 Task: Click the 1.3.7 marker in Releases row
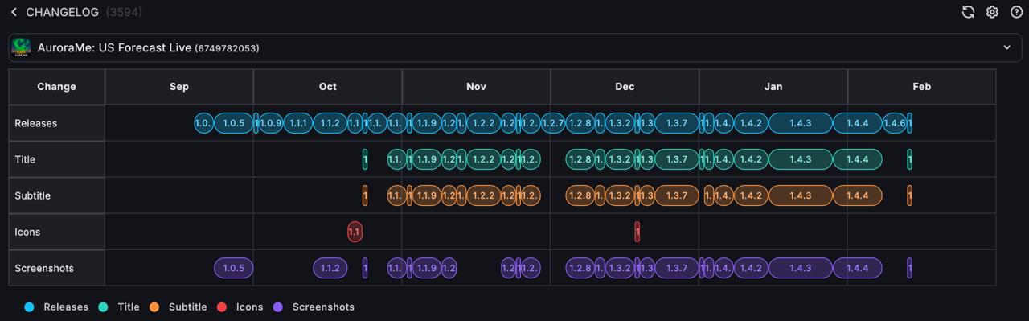point(677,123)
